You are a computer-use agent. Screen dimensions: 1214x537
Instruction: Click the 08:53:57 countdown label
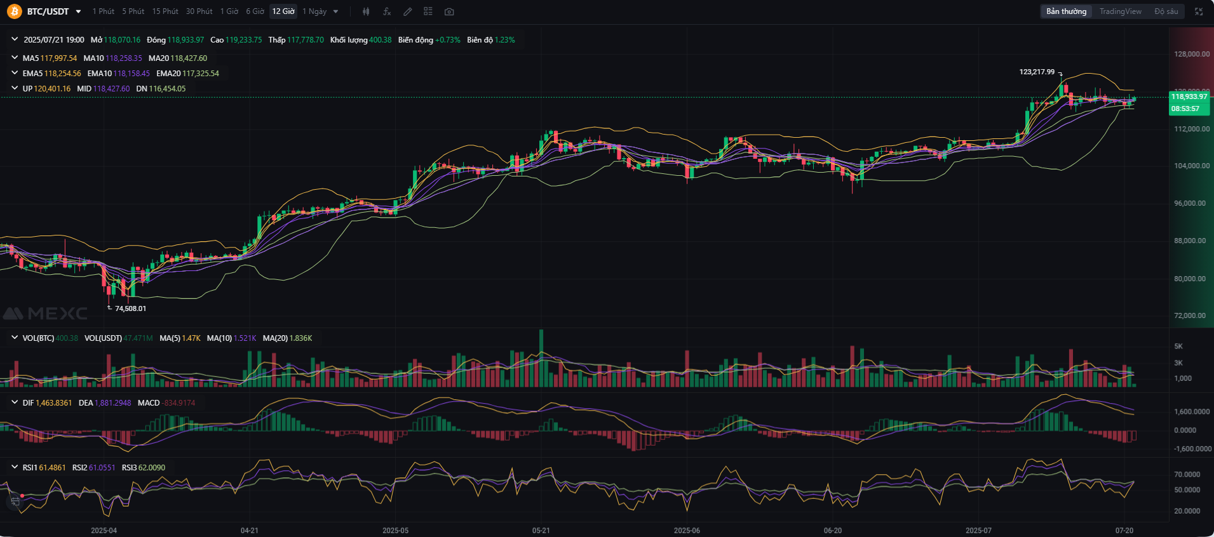point(1185,109)
